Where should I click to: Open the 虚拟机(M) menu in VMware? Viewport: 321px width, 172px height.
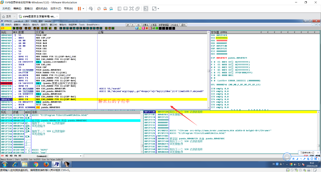pos(41,9)
